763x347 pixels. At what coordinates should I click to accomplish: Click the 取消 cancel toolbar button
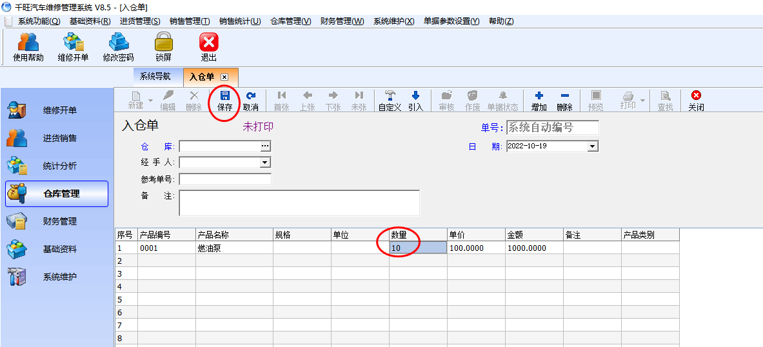[x=251, y=101]
